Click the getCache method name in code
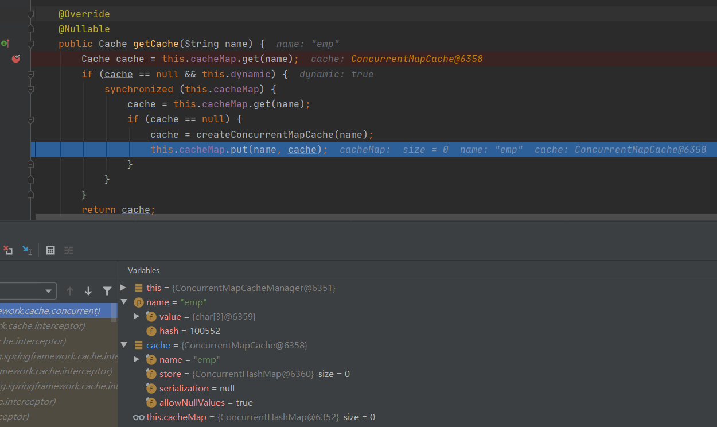The image size is (717, 427). pos(157,44)
